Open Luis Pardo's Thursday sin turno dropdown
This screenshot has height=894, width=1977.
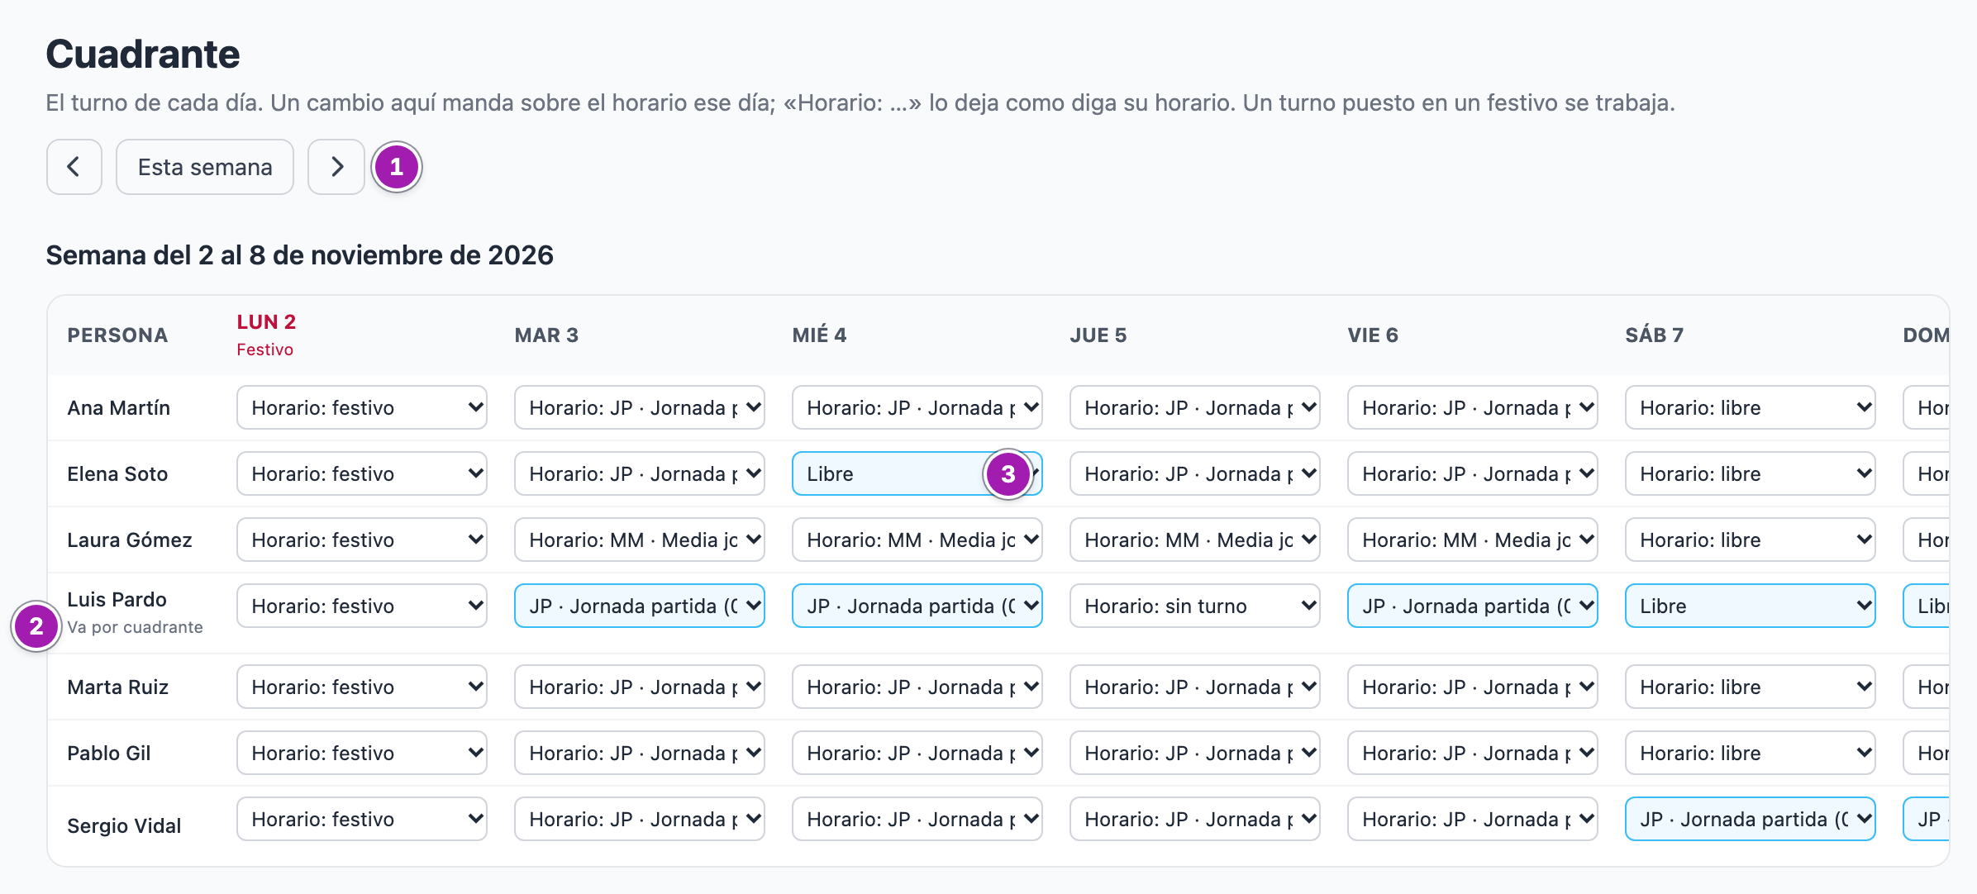coord(1195,606)
